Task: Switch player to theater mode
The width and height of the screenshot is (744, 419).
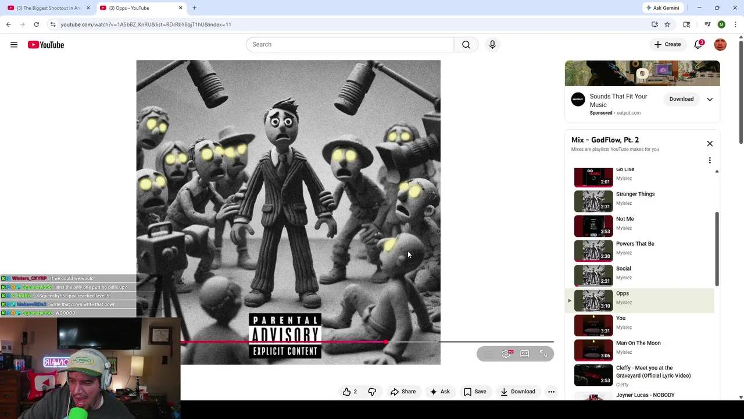Action: (525, 354)
